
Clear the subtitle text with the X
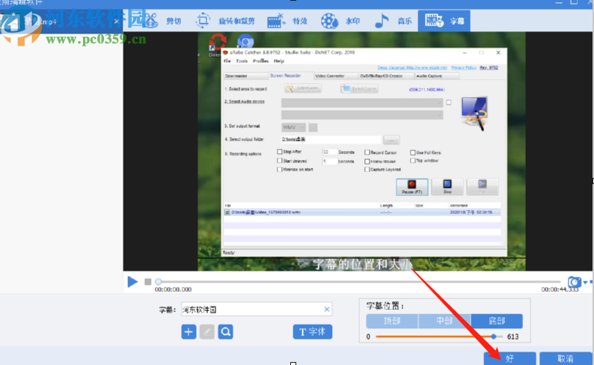pyautogui.click(x=326, y=310)
